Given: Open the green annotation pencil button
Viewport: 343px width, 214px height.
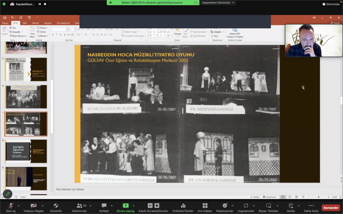Looking at the screenshot, I should (8, 194).
